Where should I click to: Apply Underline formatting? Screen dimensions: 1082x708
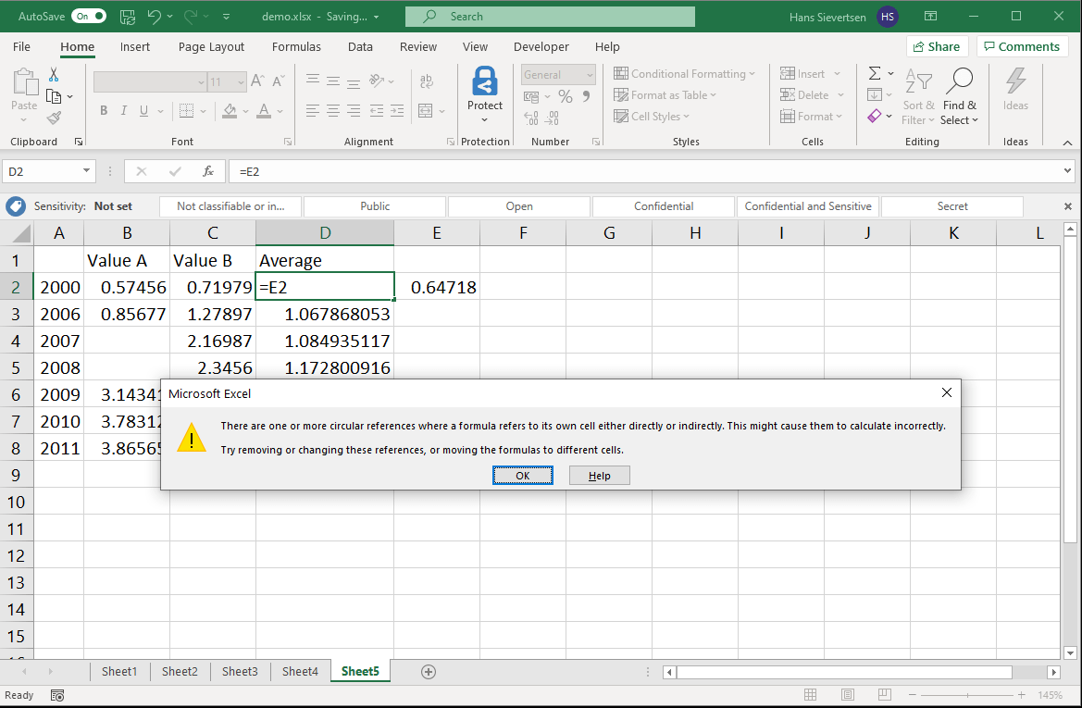142,110
